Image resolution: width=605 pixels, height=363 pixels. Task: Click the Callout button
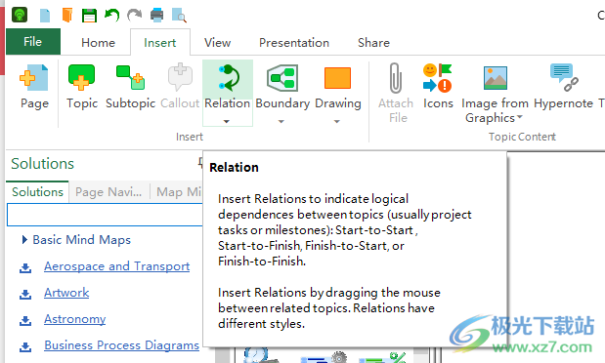pyautogui.click(x=180, y=87)
